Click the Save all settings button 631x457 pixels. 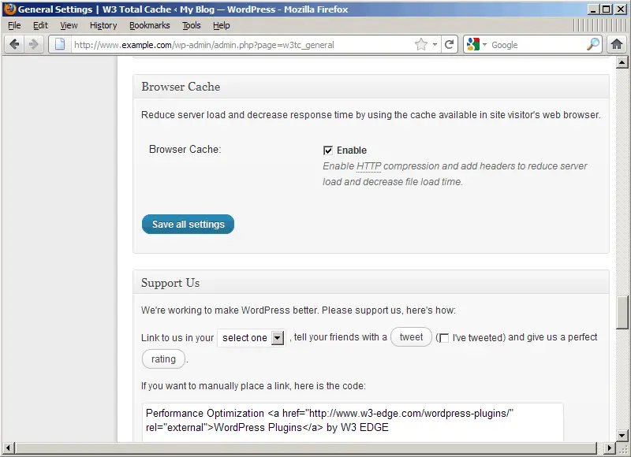pos(188,225)
